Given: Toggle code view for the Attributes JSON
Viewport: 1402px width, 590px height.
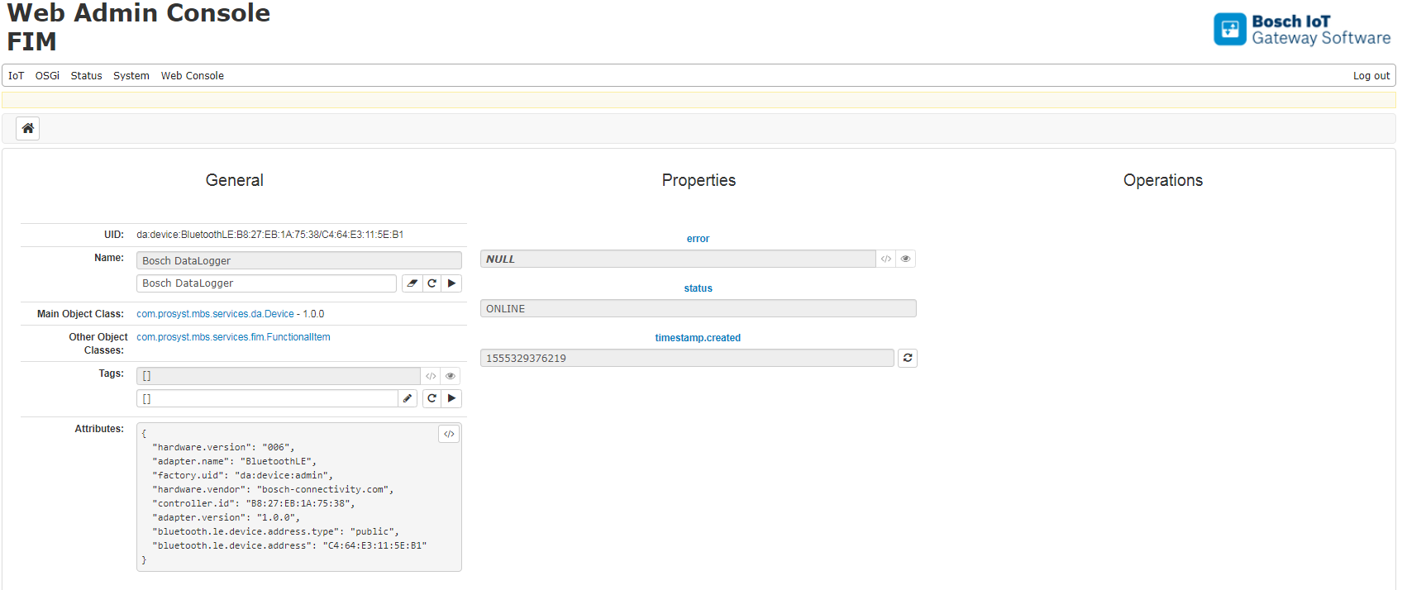Looking at the screenshot, I should (x=449, y=434).
